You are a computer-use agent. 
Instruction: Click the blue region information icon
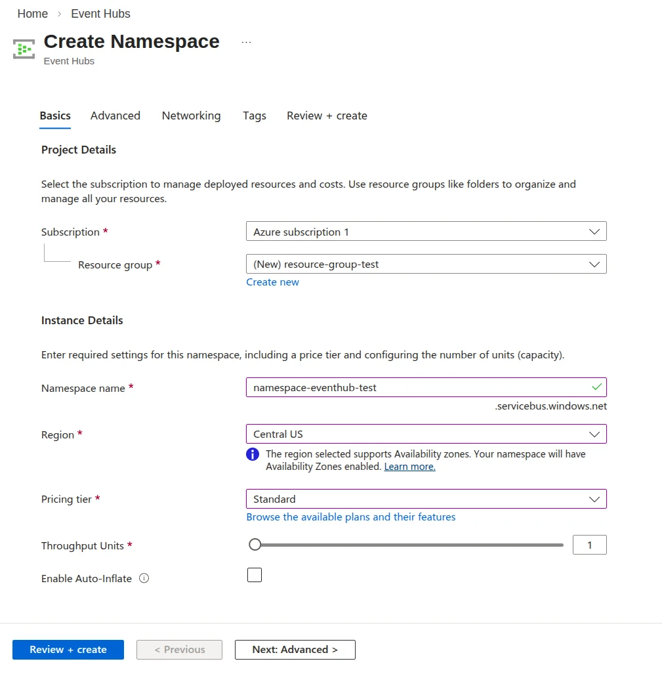coord(253,454)
